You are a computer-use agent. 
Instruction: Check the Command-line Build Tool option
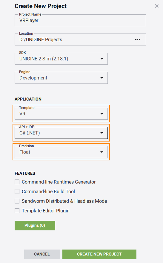pos(17,191)
